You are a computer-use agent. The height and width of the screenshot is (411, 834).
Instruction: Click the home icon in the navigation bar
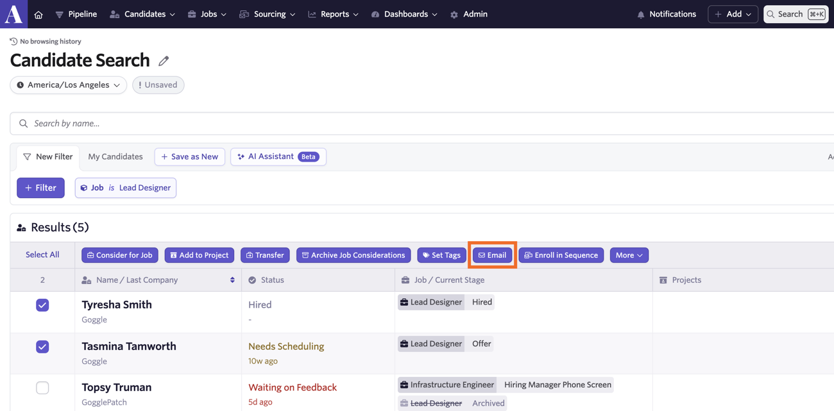coord(38,14)
